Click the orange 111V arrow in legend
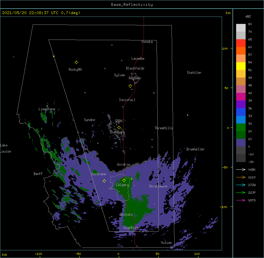 [241, 177]
